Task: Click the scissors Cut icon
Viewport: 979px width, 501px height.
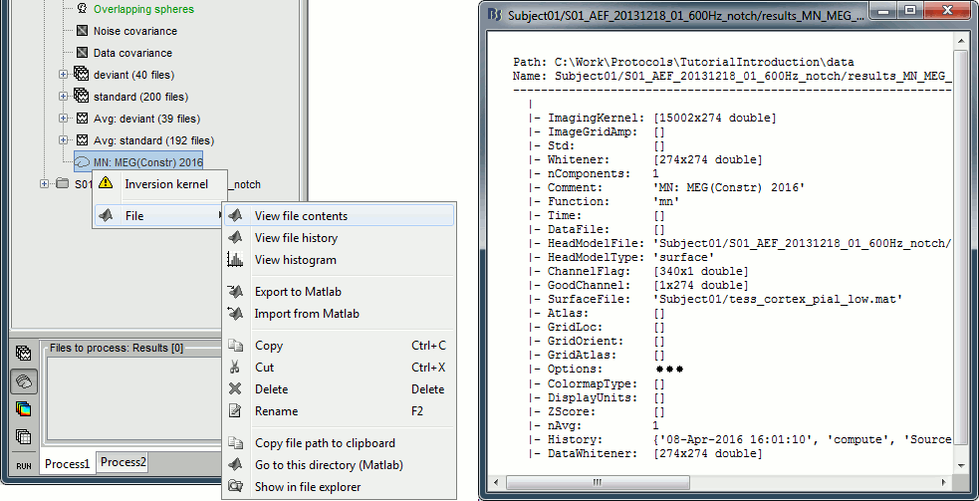Action: [235, 368]
